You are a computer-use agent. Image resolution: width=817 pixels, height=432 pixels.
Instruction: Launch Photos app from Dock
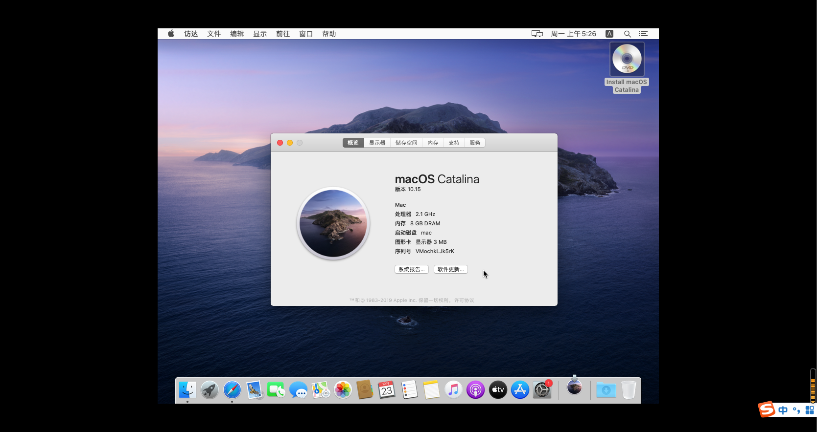click(x=343, y=390)
